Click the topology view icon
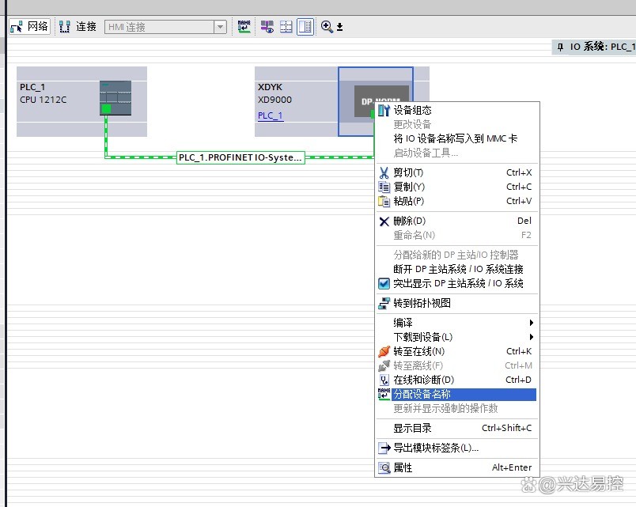Viewport: 636px width, 507px height. tap(384, 304)
